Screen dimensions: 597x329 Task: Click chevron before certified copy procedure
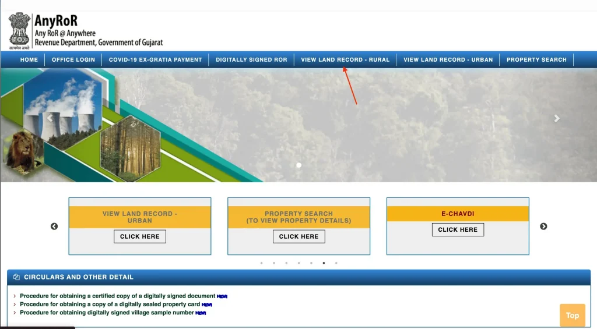point(15,296)
